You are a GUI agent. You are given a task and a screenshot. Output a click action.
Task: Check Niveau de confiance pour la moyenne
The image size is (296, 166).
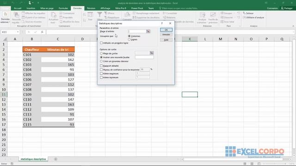pos(101,70)
